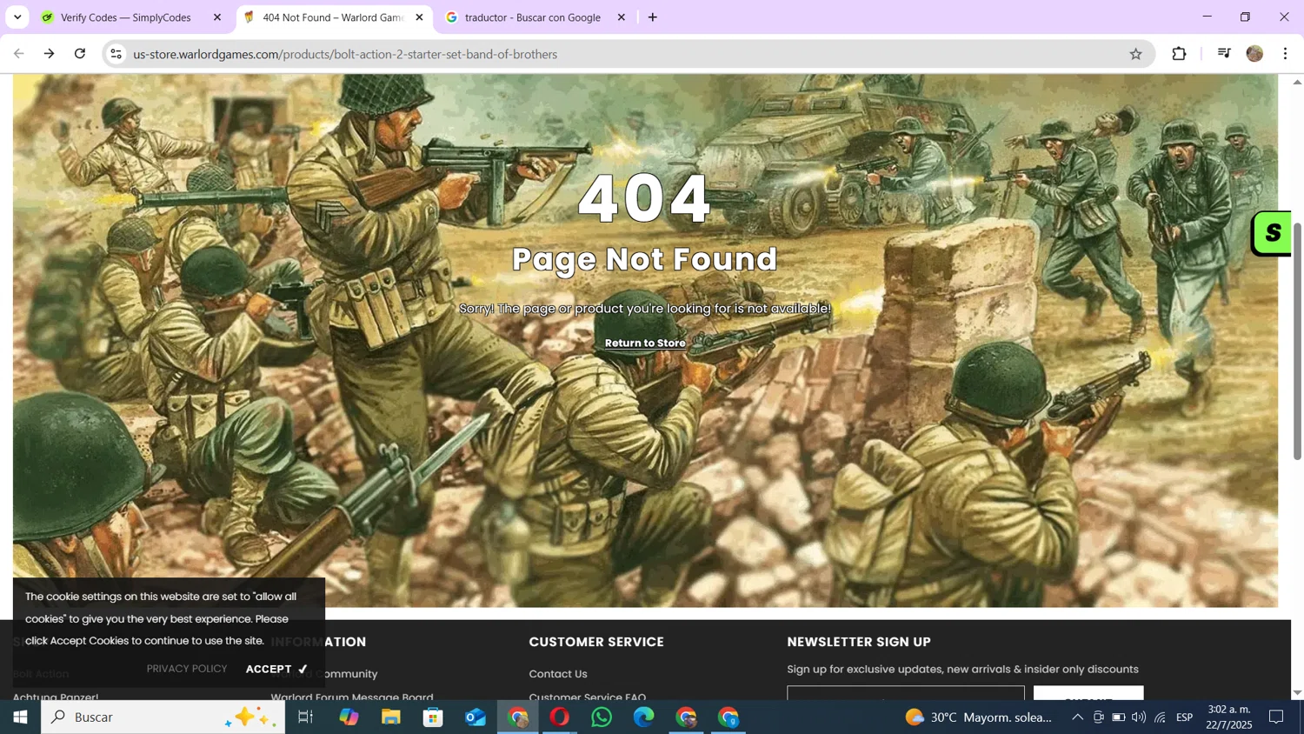Open Task View on the taskbar
Screen dimensions: 1304x734
coord(305,717)
